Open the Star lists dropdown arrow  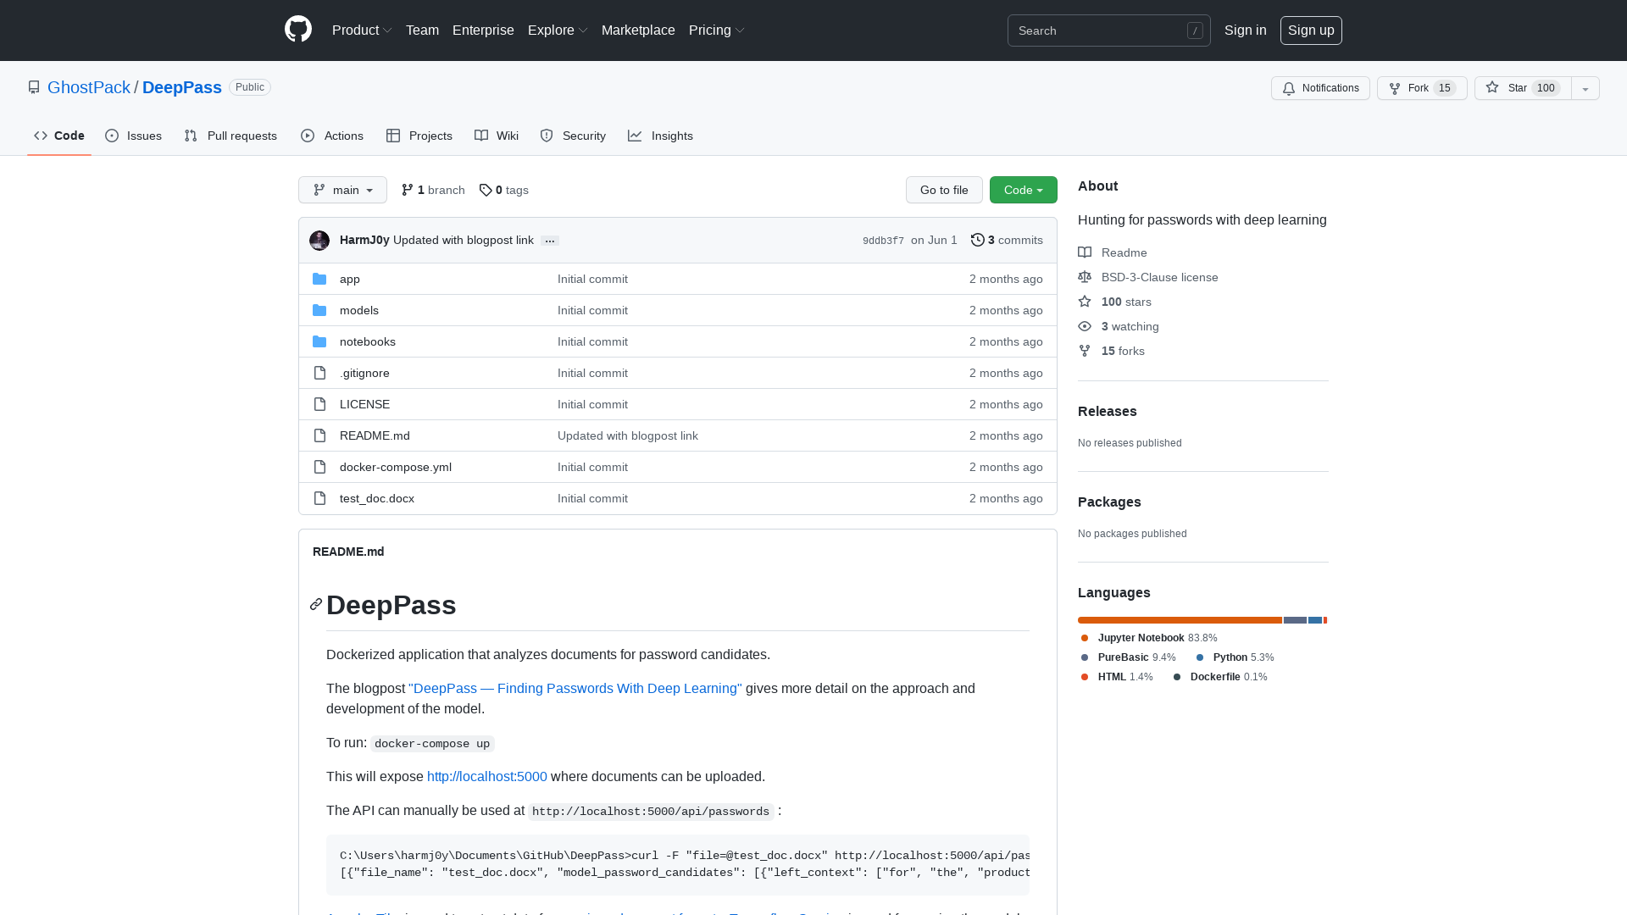tap(1585, 88)
